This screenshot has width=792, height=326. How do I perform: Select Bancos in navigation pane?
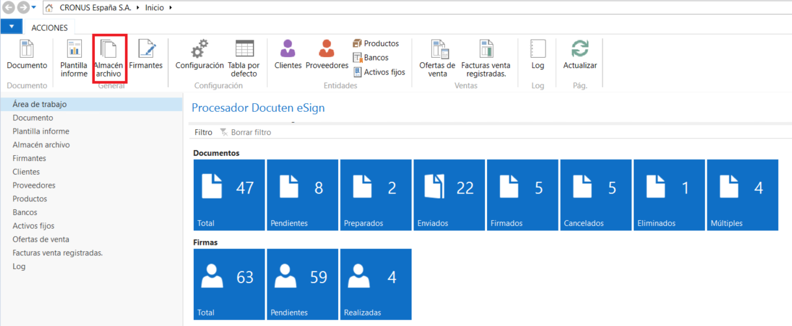91,212
